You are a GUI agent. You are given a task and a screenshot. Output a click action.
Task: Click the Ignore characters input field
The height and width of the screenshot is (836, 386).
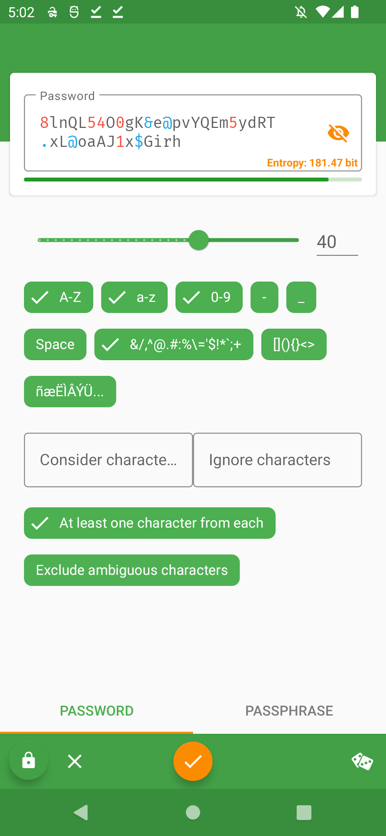tap(277, 460)
